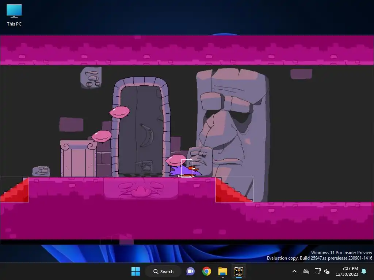Screen dimensions: 374x280
Task: Open the clock showing 7:27 PM
Action: [347, 271]
